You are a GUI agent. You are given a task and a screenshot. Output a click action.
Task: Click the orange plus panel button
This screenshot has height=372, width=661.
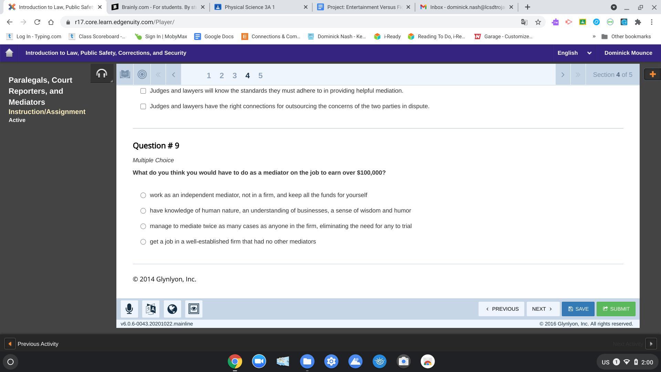pyautogui.click(x=652, y=74)
